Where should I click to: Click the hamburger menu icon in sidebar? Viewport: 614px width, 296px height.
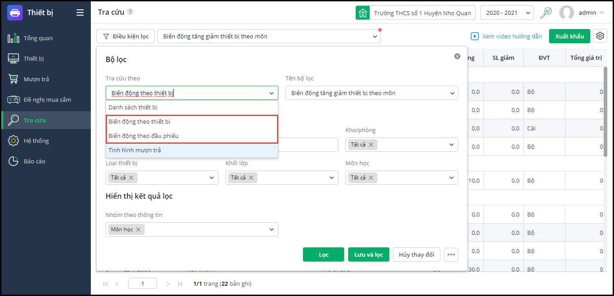80,13
